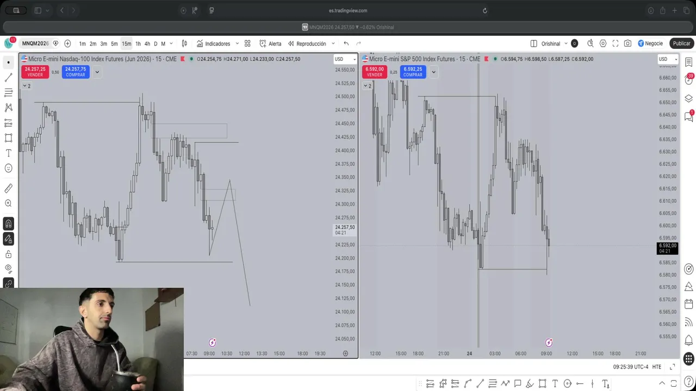Click the Negocie button
This screenshot has height=391, width=696.
(650, 43)
